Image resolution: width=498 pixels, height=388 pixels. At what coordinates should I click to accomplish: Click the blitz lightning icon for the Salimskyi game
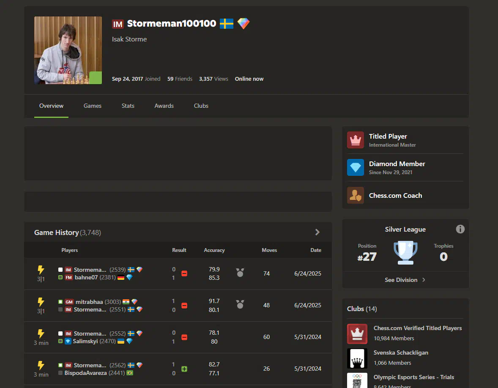(41, 334)
